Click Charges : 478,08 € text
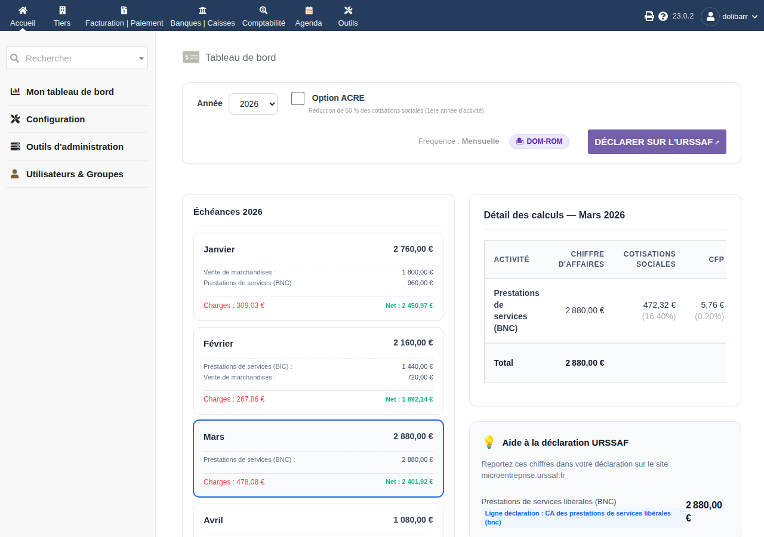This screenshot has height=537, width=764. pos(234,482)
